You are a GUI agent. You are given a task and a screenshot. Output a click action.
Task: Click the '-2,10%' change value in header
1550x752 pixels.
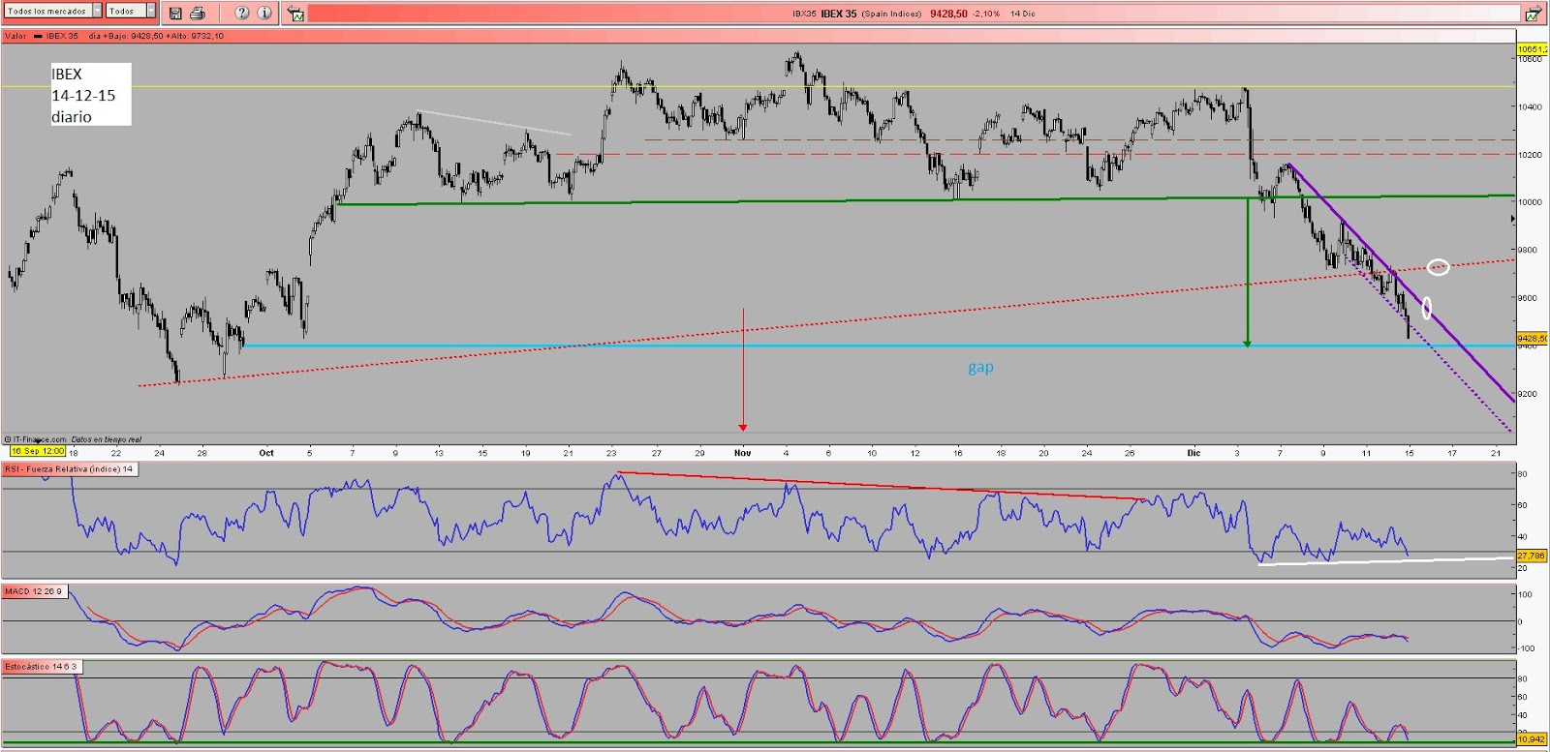986,14
